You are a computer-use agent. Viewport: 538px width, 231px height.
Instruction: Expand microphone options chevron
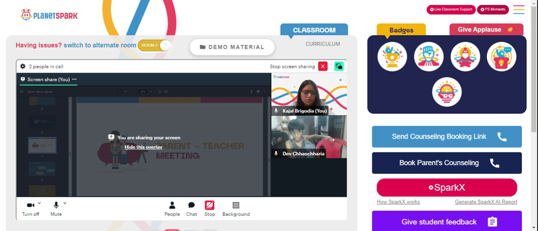(x=65, y=203)
